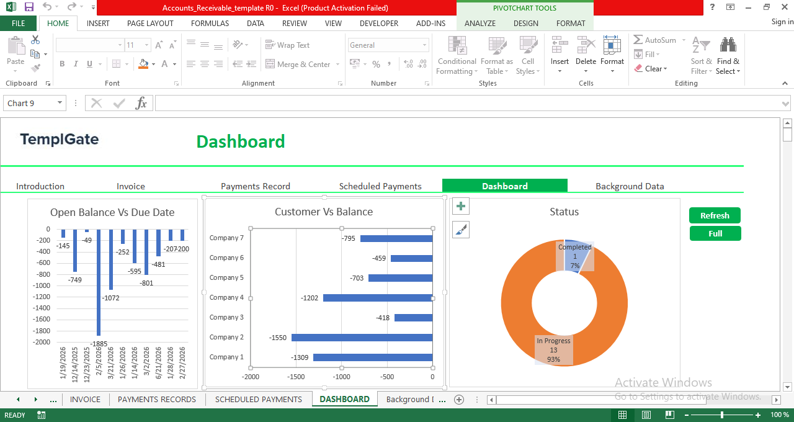Click the Decrease Indent icon

click(239, 64)
